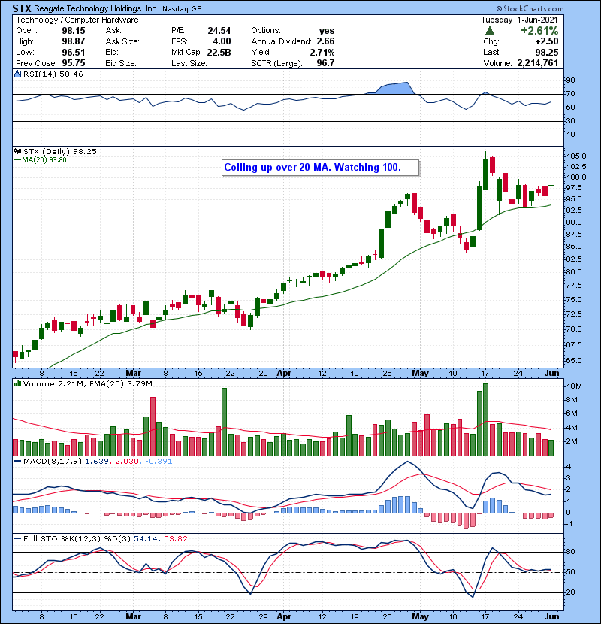Viewport: 601px width, 624px height.
Task: Select the 'STX' ticker symbol in header
Action: point(22,8)
